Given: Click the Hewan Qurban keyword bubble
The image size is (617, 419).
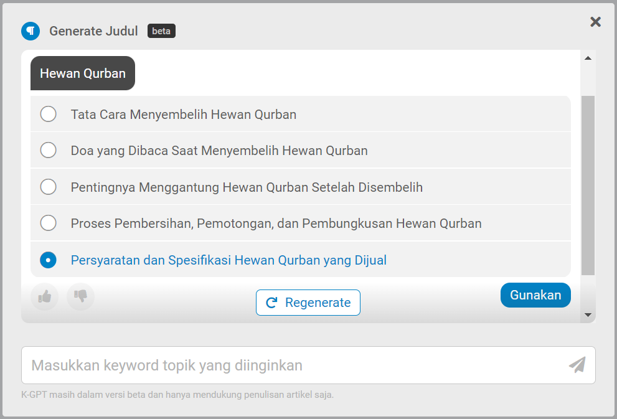Looking at the screenshot, I should tap(83, 73).
